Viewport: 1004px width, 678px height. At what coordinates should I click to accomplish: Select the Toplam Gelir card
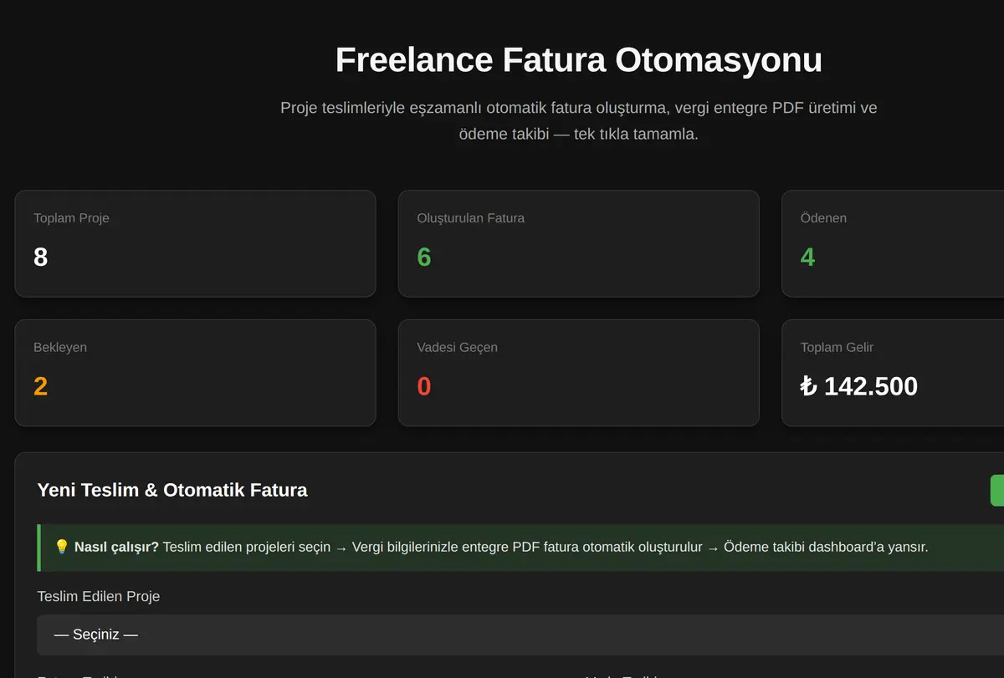(893, 373)
